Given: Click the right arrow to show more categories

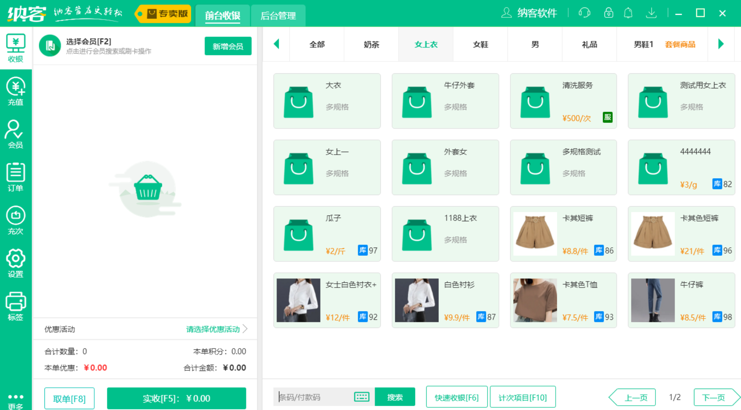Looking at the screenshot, I should (721, 44).
